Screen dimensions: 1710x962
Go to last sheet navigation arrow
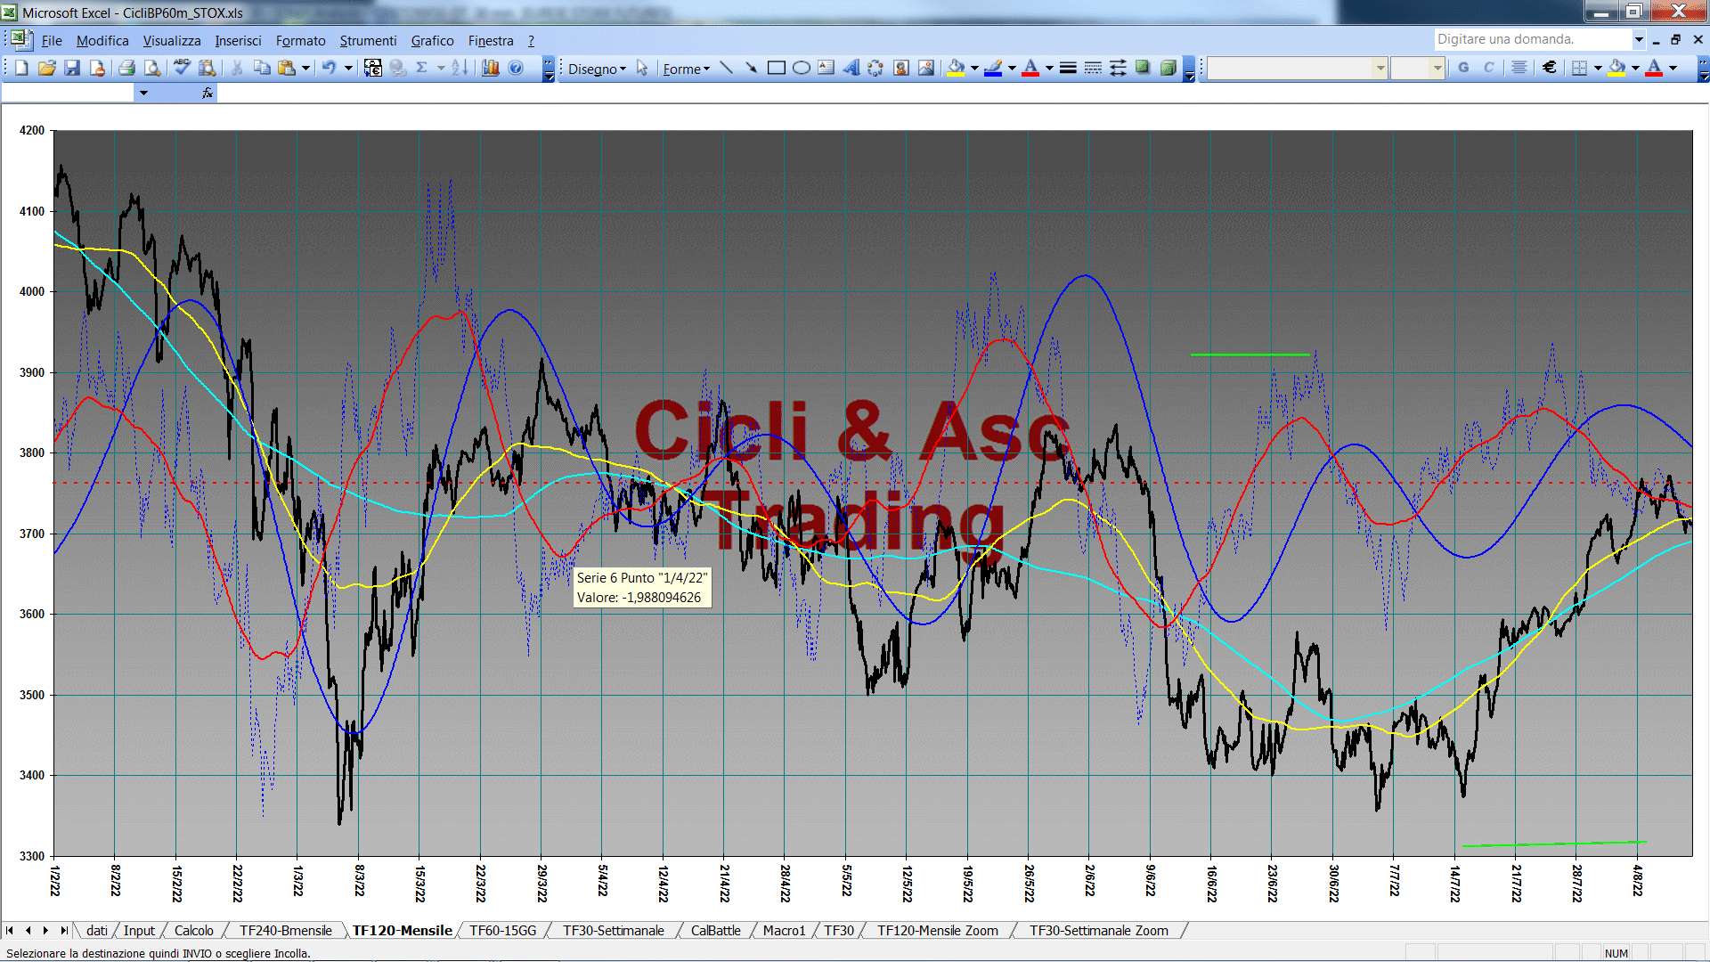click(63, 930)
